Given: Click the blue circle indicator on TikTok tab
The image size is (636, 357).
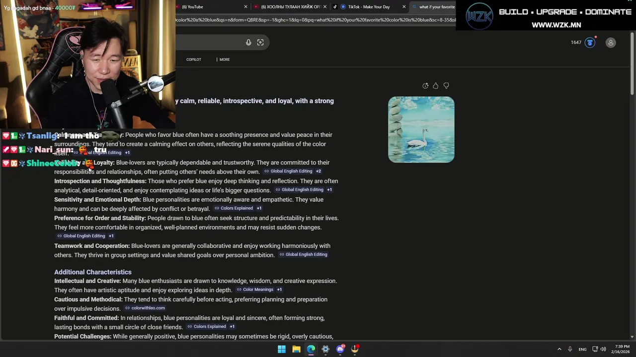Looking at the screenshot, I should 343,7.
